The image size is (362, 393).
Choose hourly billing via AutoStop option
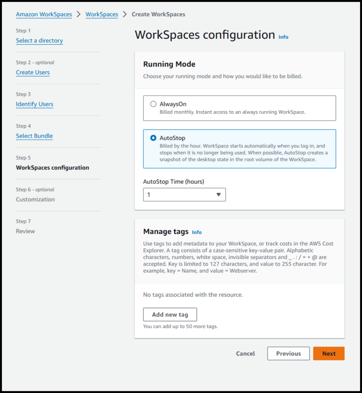pos(153,138)
